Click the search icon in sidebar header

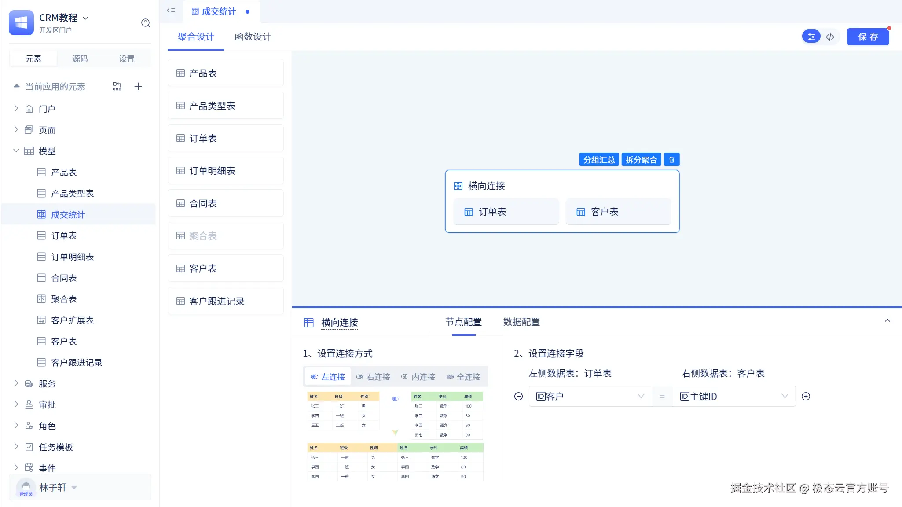146,23
